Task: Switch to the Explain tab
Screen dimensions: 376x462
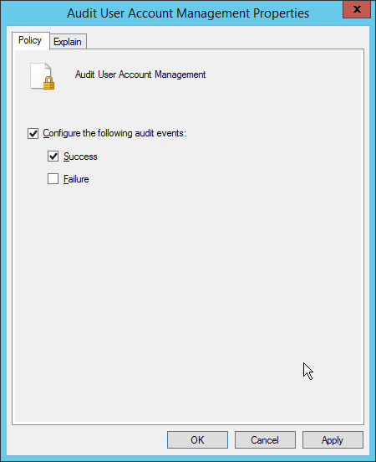Action: 68,42
